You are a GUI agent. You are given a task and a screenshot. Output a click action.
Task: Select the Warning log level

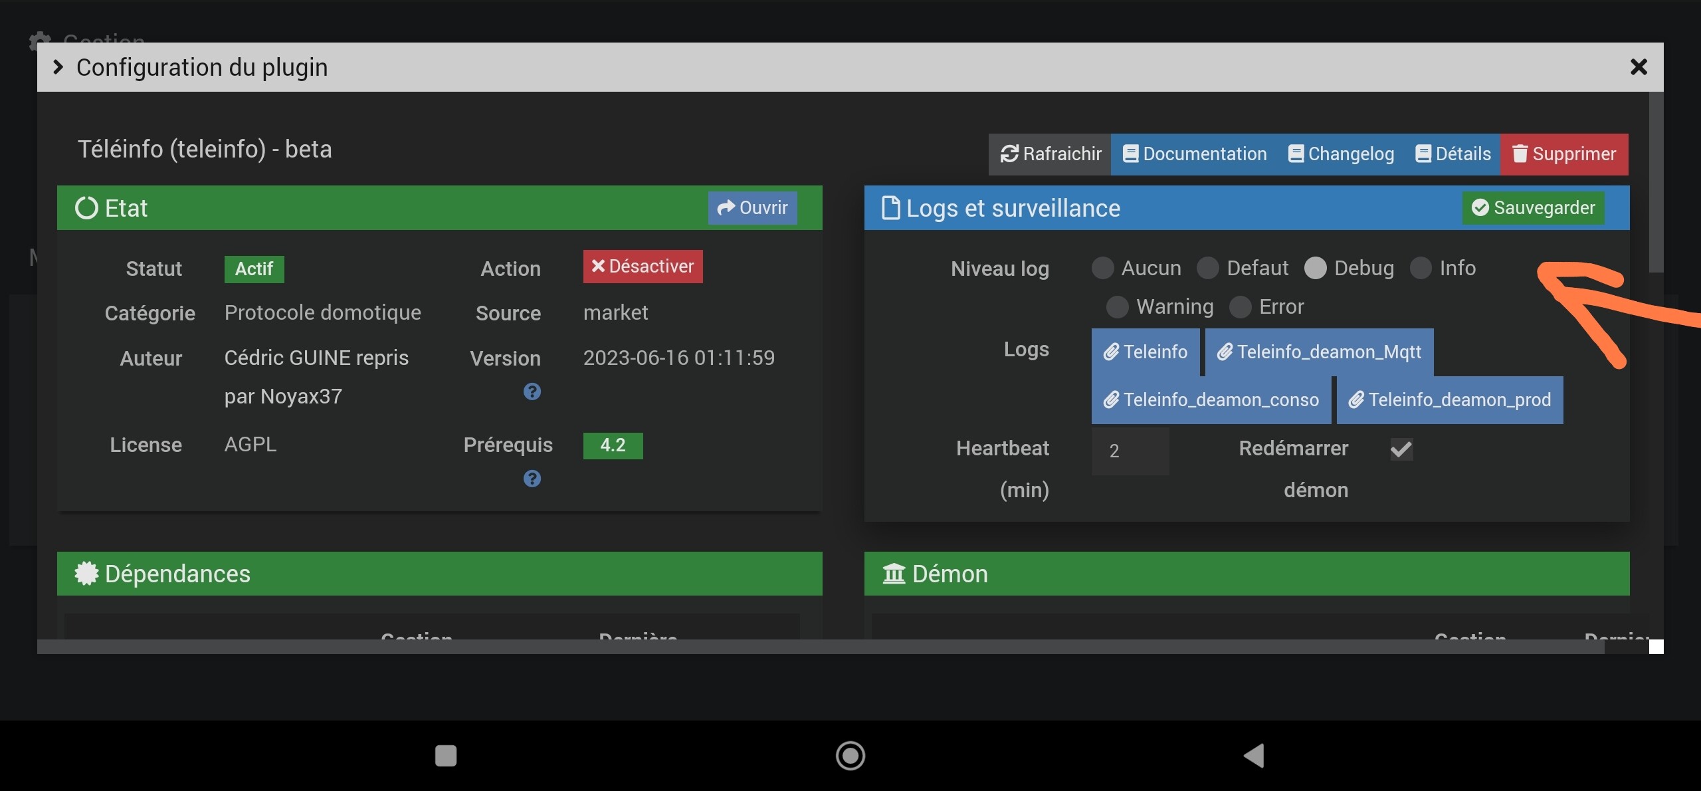click(1117, 307)
